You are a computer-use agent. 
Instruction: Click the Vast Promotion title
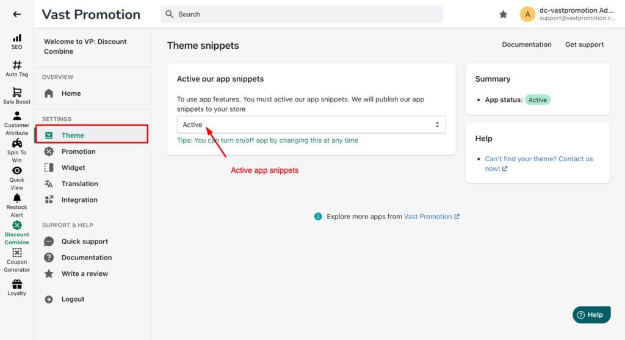(91, 15)
